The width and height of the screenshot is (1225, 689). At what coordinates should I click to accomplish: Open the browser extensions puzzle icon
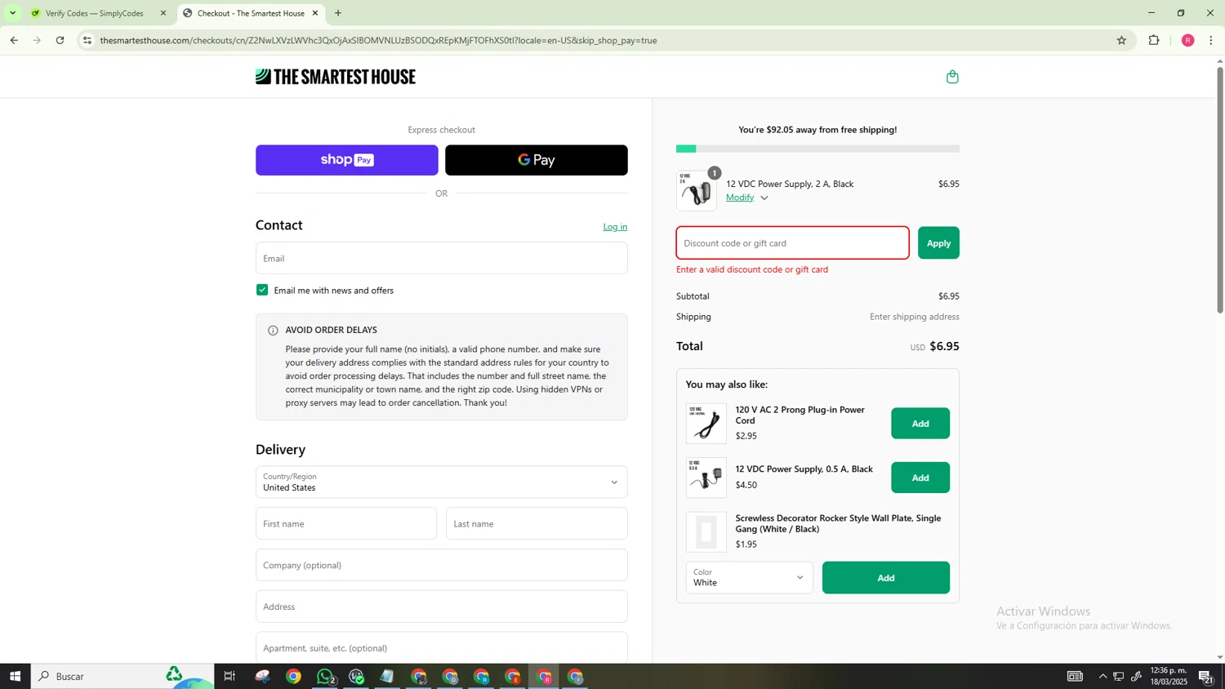1154,40
